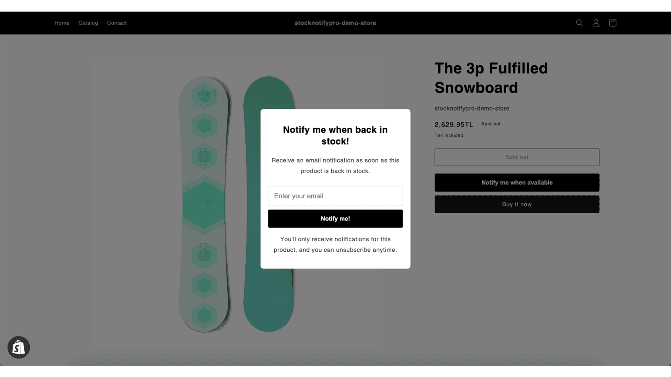The image size is (671, 377).
Task: Click 'The 3p Fulfilled Snowboard' product title
Action: (491, 78)
